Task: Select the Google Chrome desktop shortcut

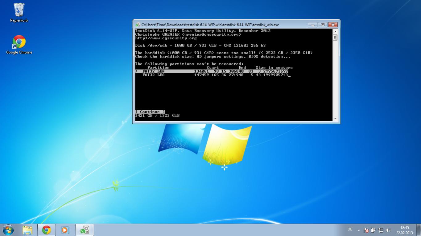Action: tap(19, 45)
